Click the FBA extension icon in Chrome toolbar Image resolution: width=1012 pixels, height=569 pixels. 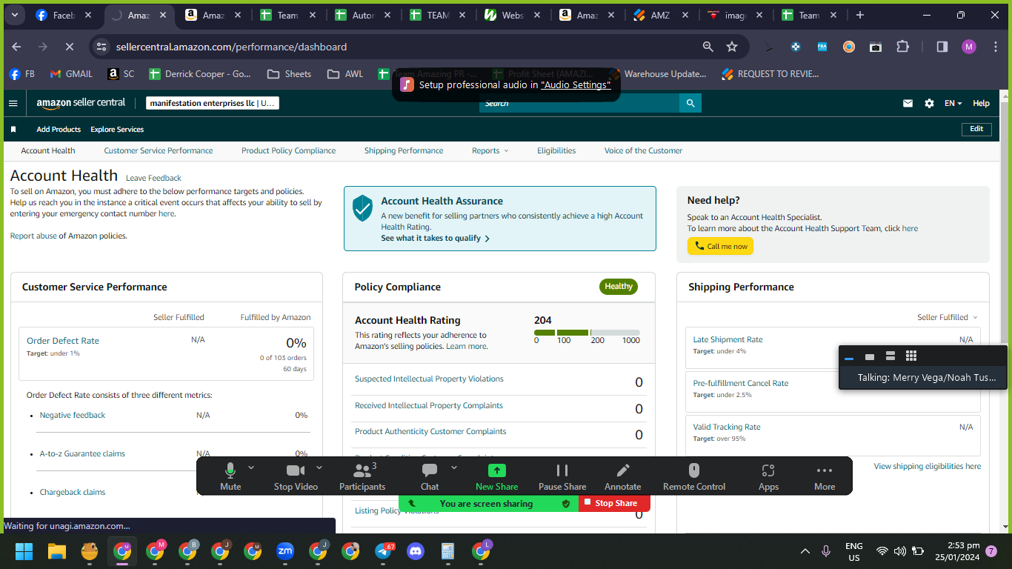click(822, 47)
